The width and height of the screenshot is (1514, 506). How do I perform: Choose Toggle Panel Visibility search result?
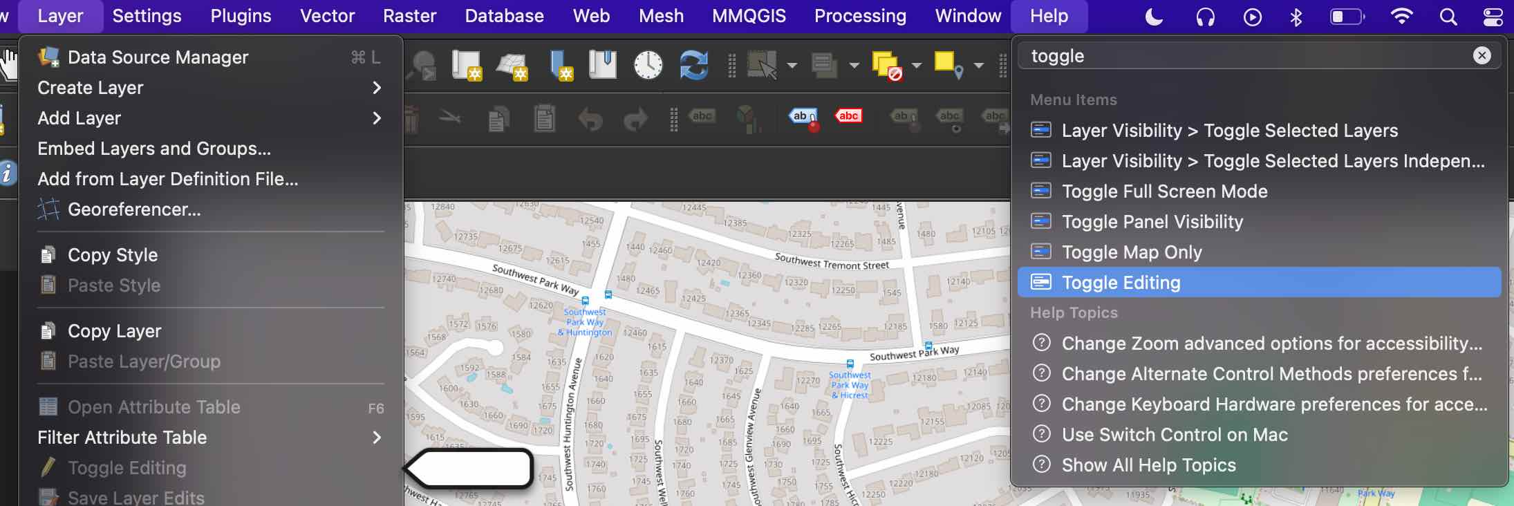coord(1152,222)
